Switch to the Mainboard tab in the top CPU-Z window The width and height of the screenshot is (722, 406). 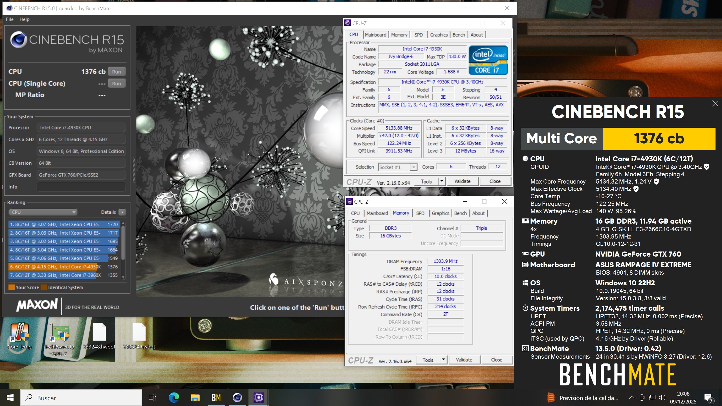click(x=375, y=35)
